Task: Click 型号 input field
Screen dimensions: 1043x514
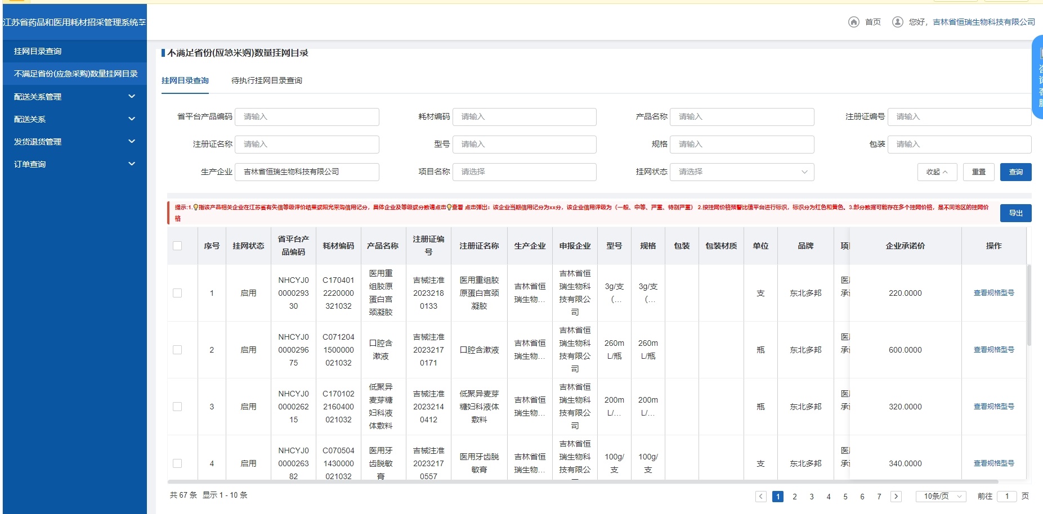Action: pyautogui.click(x=524, y=145)
